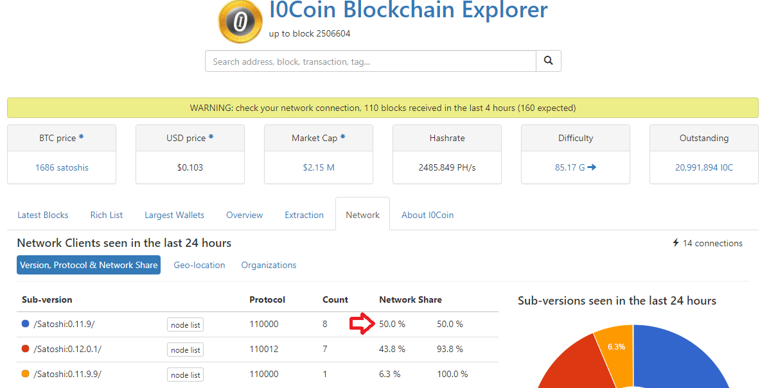Focus the address and block search field
Screen dimensions: 769x388
click(371, 62)
